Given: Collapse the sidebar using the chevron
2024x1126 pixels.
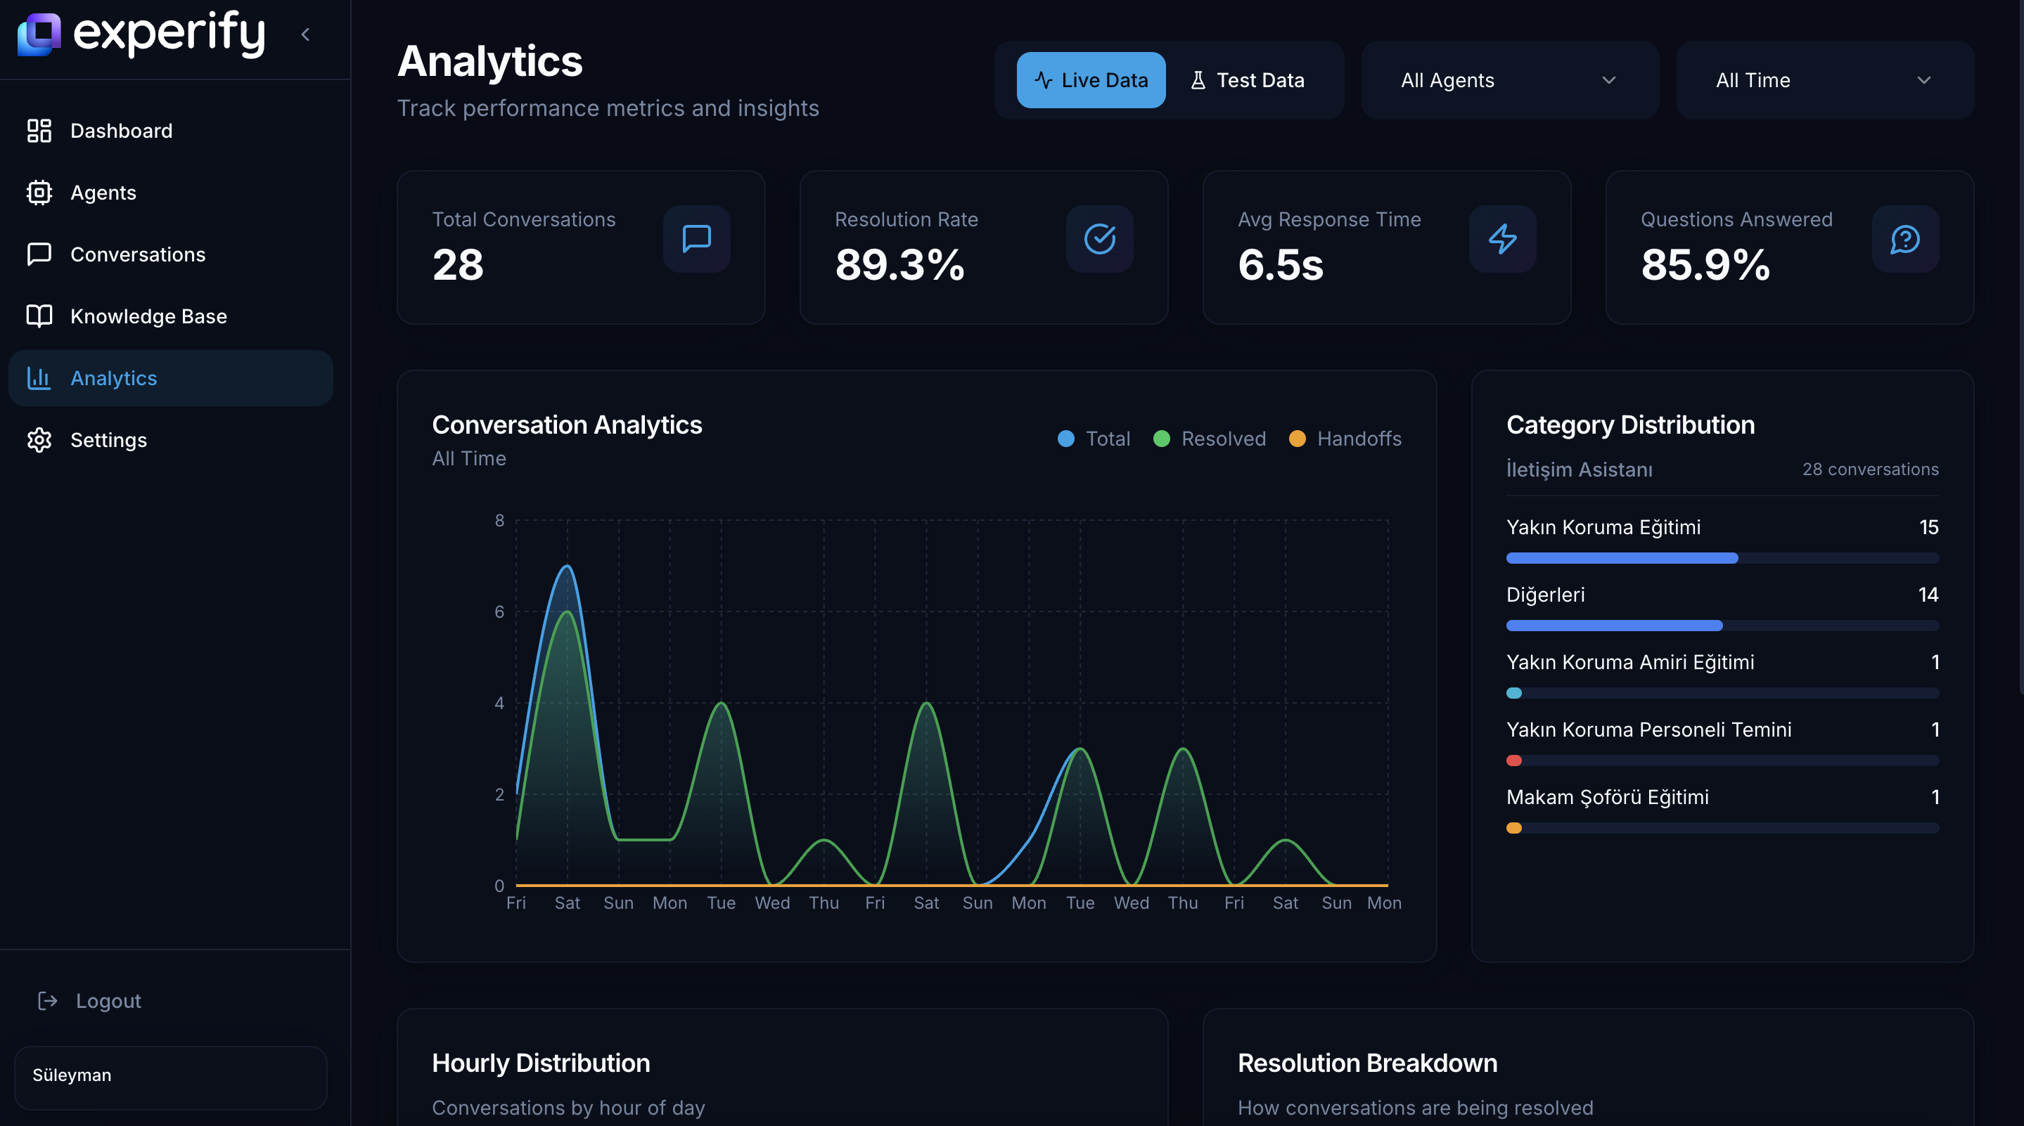Looking at the screenshot, I should 306,34.
